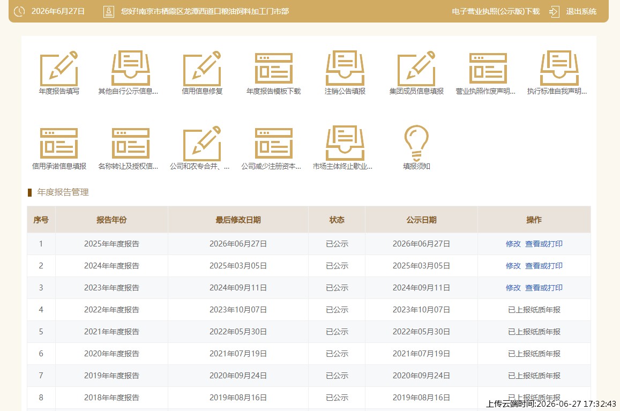
Task: Click 电子营业执照(公示版)下载 link
Action: click(x=496, y=11)
